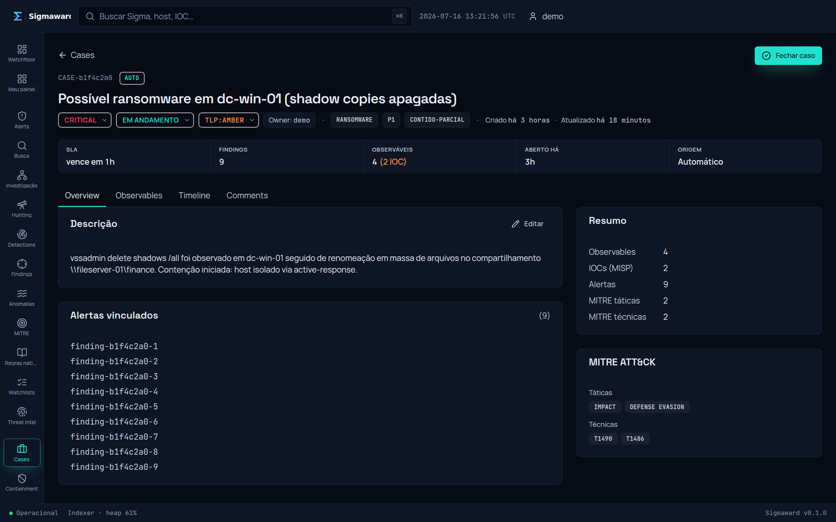Open finding-b1f4c2a0-6
Image resolution: width=836 pixels, height=522 pixels.
[x=114, y=422]
